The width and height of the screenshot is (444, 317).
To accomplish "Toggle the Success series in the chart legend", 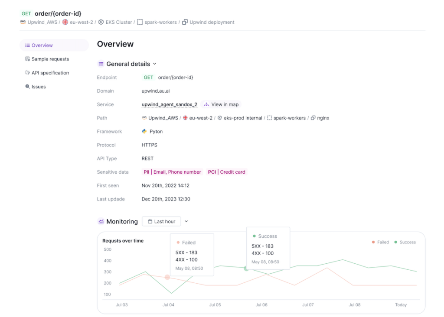I will coord(405,242).
